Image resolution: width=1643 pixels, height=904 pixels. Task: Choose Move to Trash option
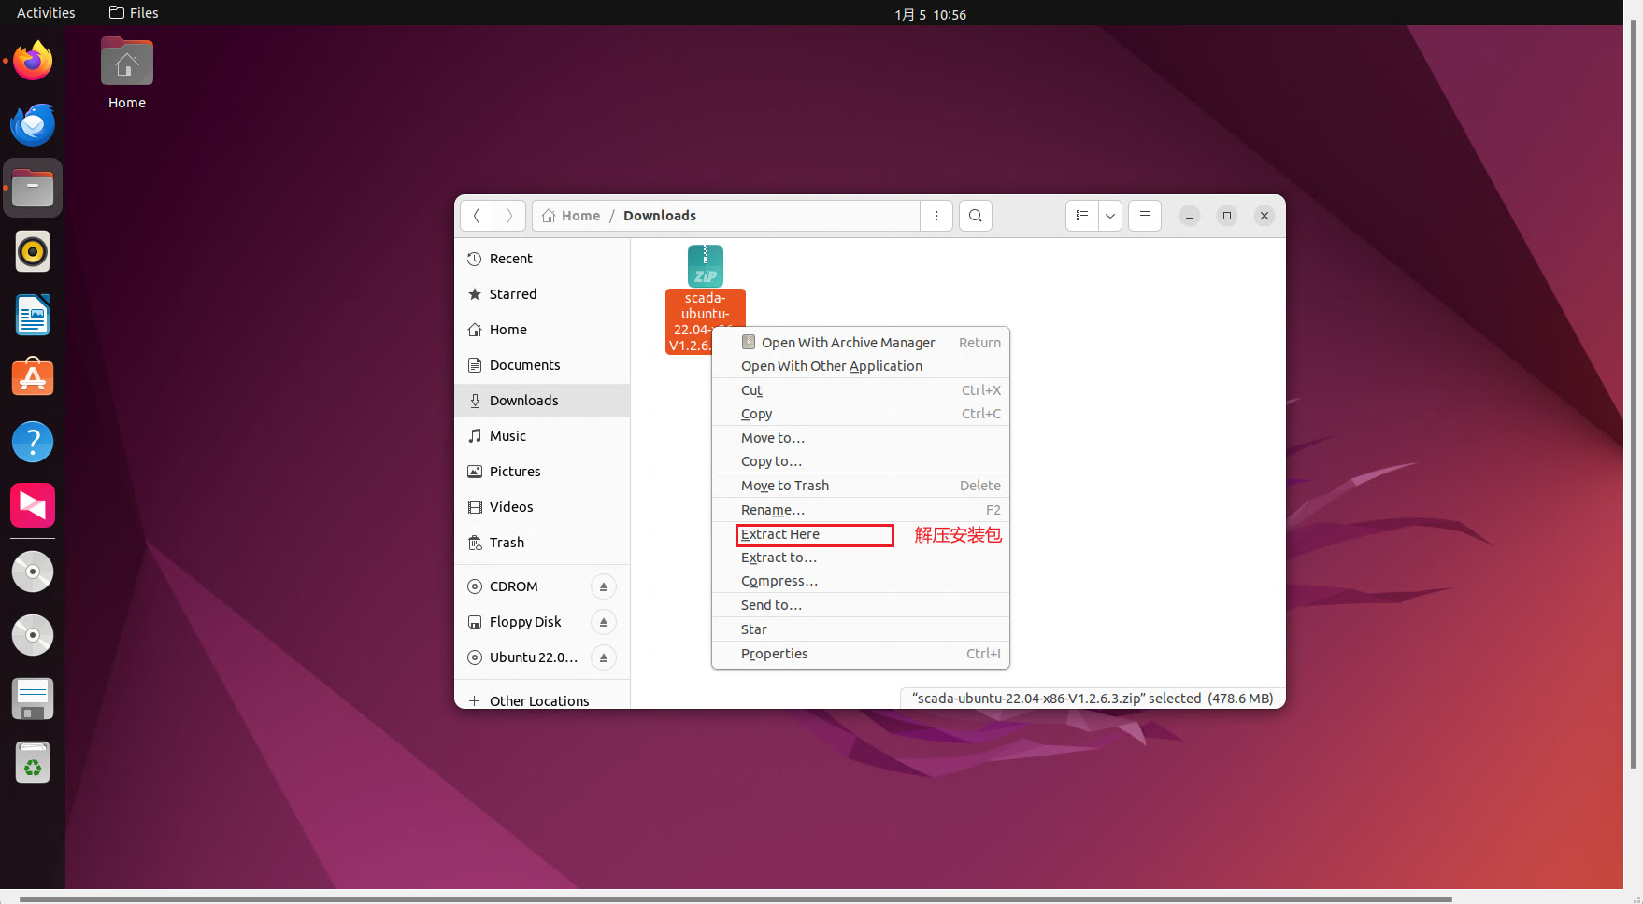click(x=784, y=486)
